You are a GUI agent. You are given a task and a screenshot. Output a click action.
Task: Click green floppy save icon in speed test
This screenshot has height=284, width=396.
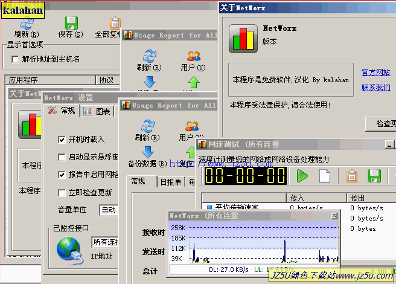click(x=374, y=176)
